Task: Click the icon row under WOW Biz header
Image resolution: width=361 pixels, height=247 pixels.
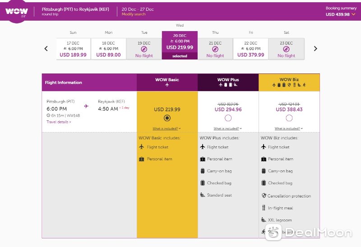Action: (x=289, y=85)
